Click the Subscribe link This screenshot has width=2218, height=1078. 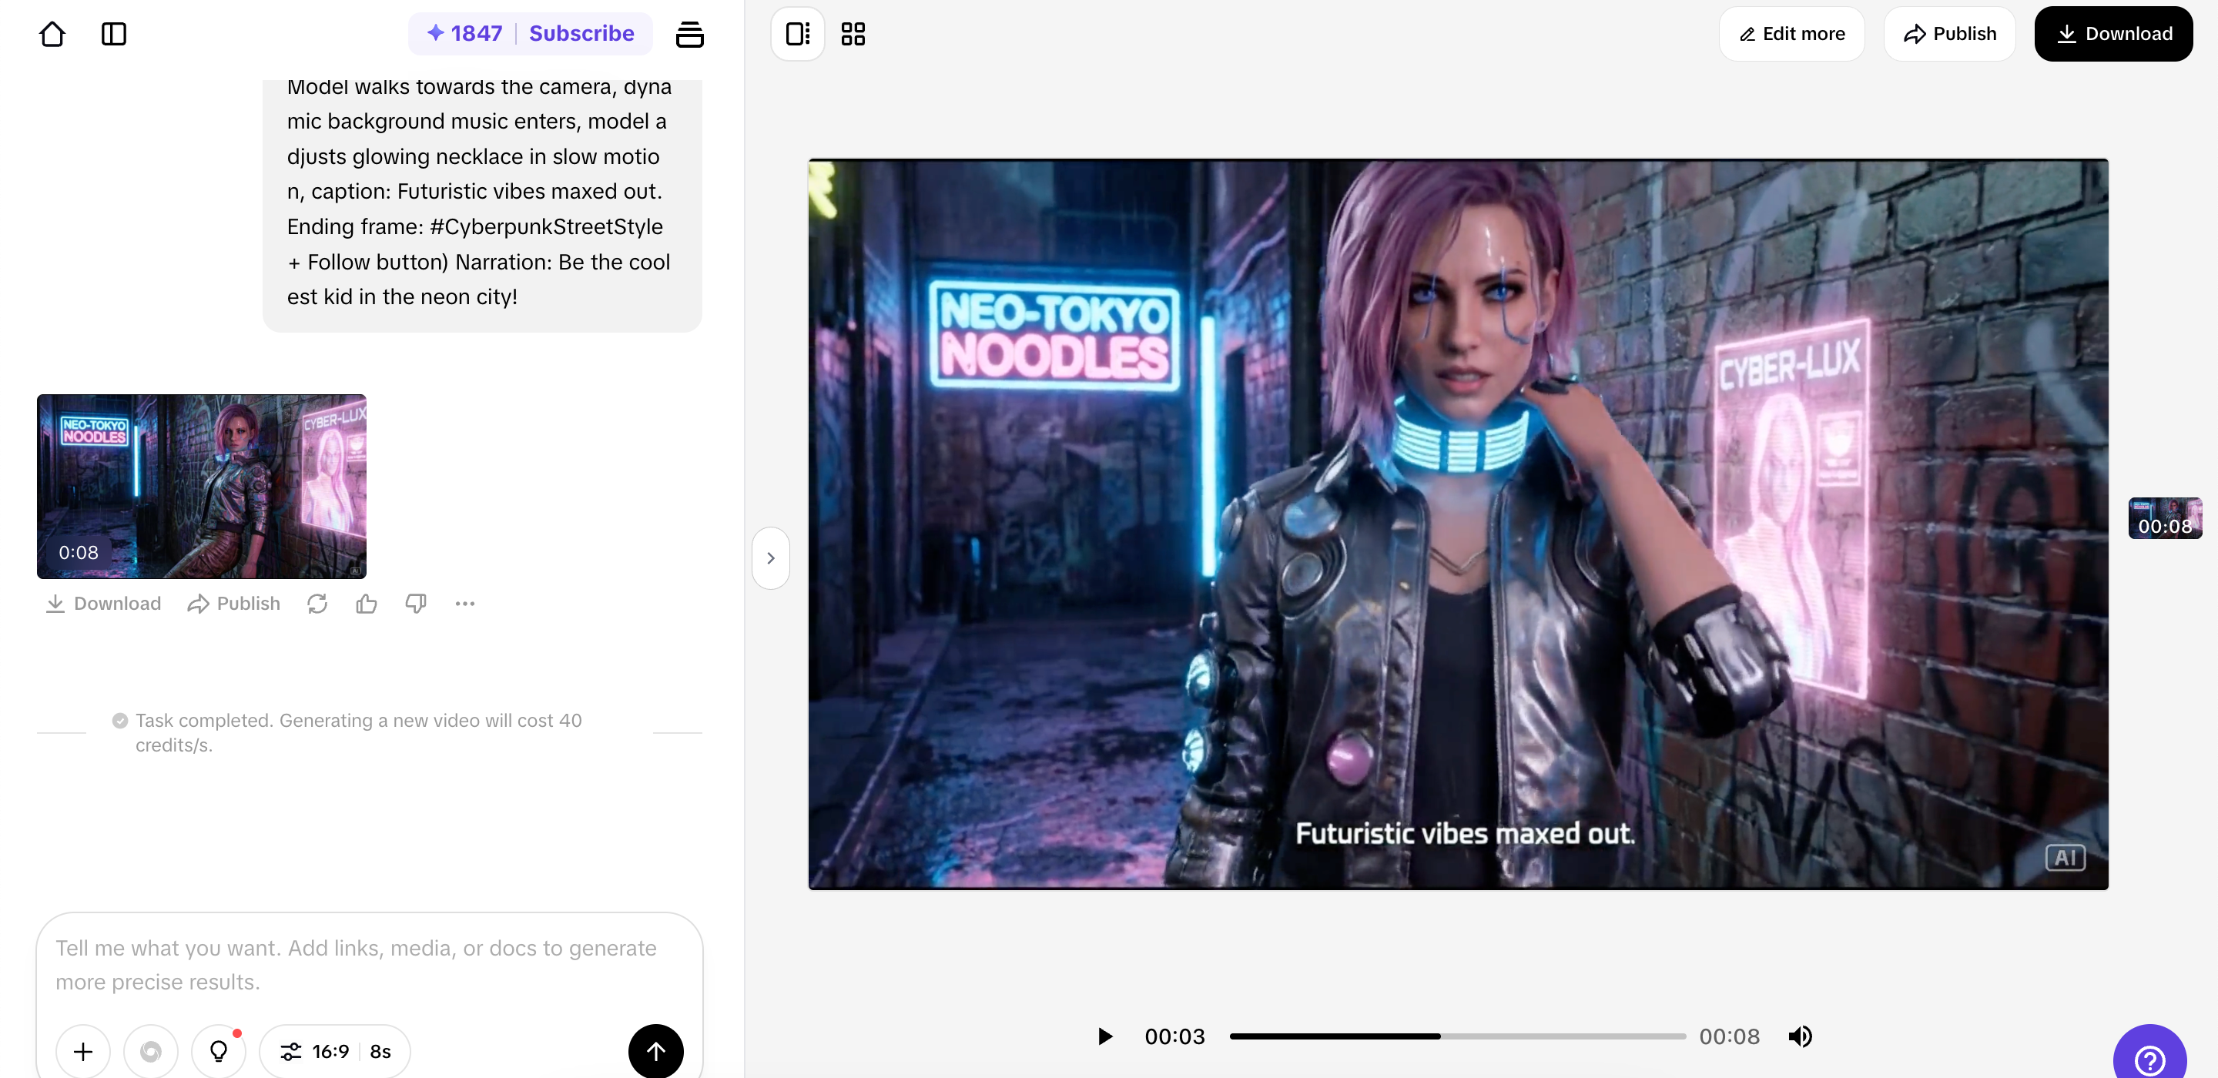click(581, 34)
